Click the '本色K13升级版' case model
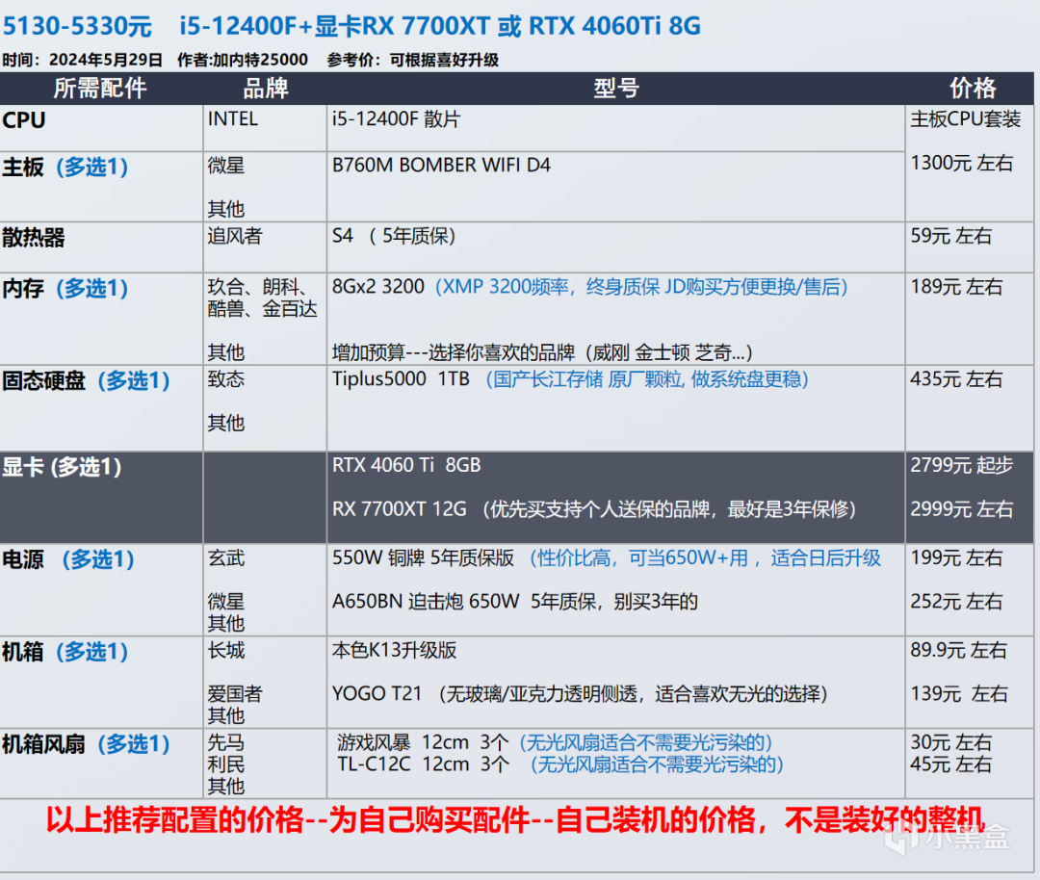1040x880 pixels. point(394,651)
